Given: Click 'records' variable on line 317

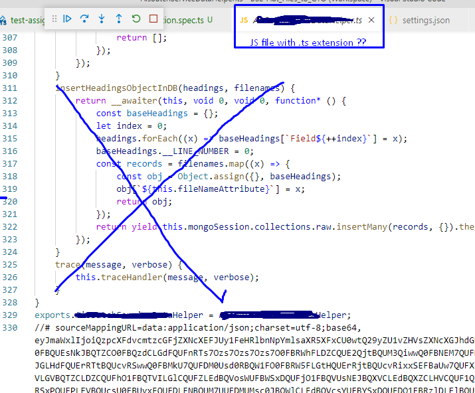Looking at the screenshot, I should click(x=144, y=164).
